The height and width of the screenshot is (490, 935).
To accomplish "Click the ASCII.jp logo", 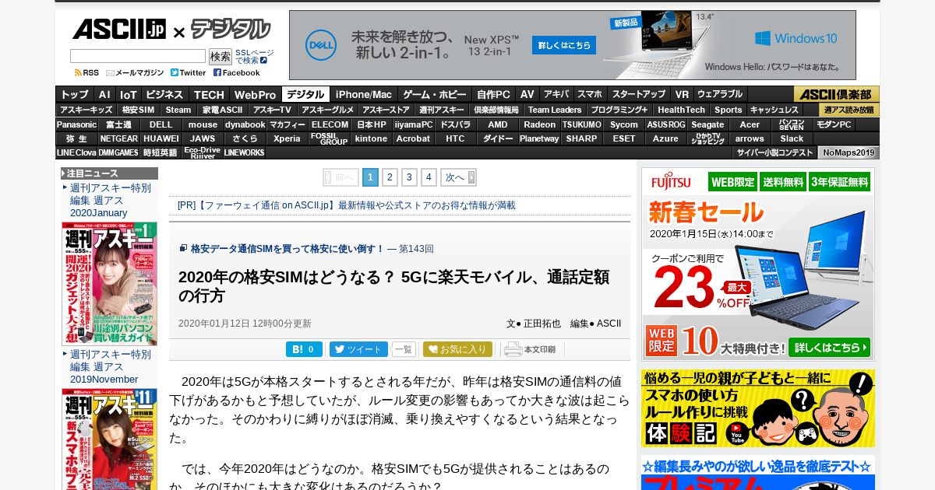I will pyautogui.click(x=119, y=30).
